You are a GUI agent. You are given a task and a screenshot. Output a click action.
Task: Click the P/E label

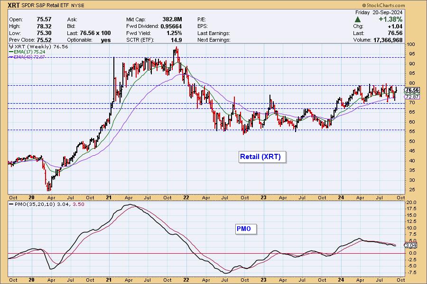[x=202, y=19]
